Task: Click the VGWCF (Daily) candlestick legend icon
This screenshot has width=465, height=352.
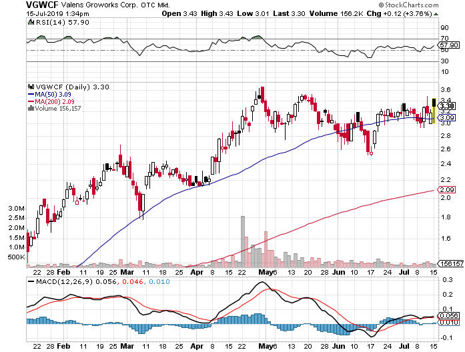Action: (30, 86)
